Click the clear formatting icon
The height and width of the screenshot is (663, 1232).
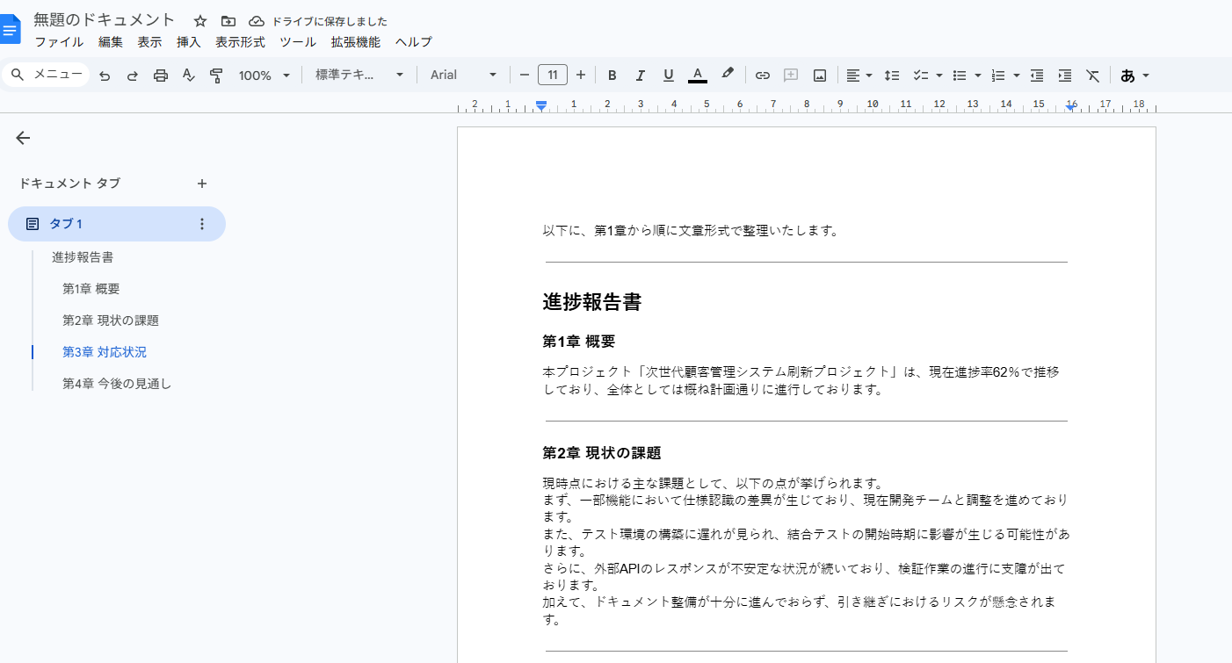pos(1092,76)
